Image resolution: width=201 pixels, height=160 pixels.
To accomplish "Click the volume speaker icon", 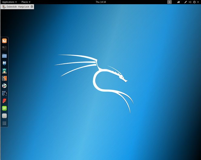I will tap(190, 2).
